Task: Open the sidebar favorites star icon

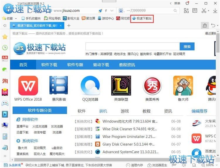Action: pos(5,37)
